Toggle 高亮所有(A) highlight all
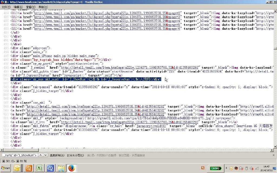This screenshot has width=277, height=173. click(57, 155)
